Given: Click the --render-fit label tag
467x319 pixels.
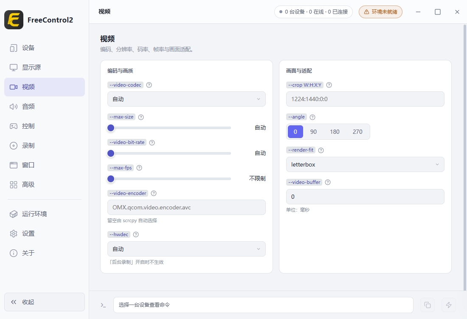Looking at the screenshot, I should 301,150.
